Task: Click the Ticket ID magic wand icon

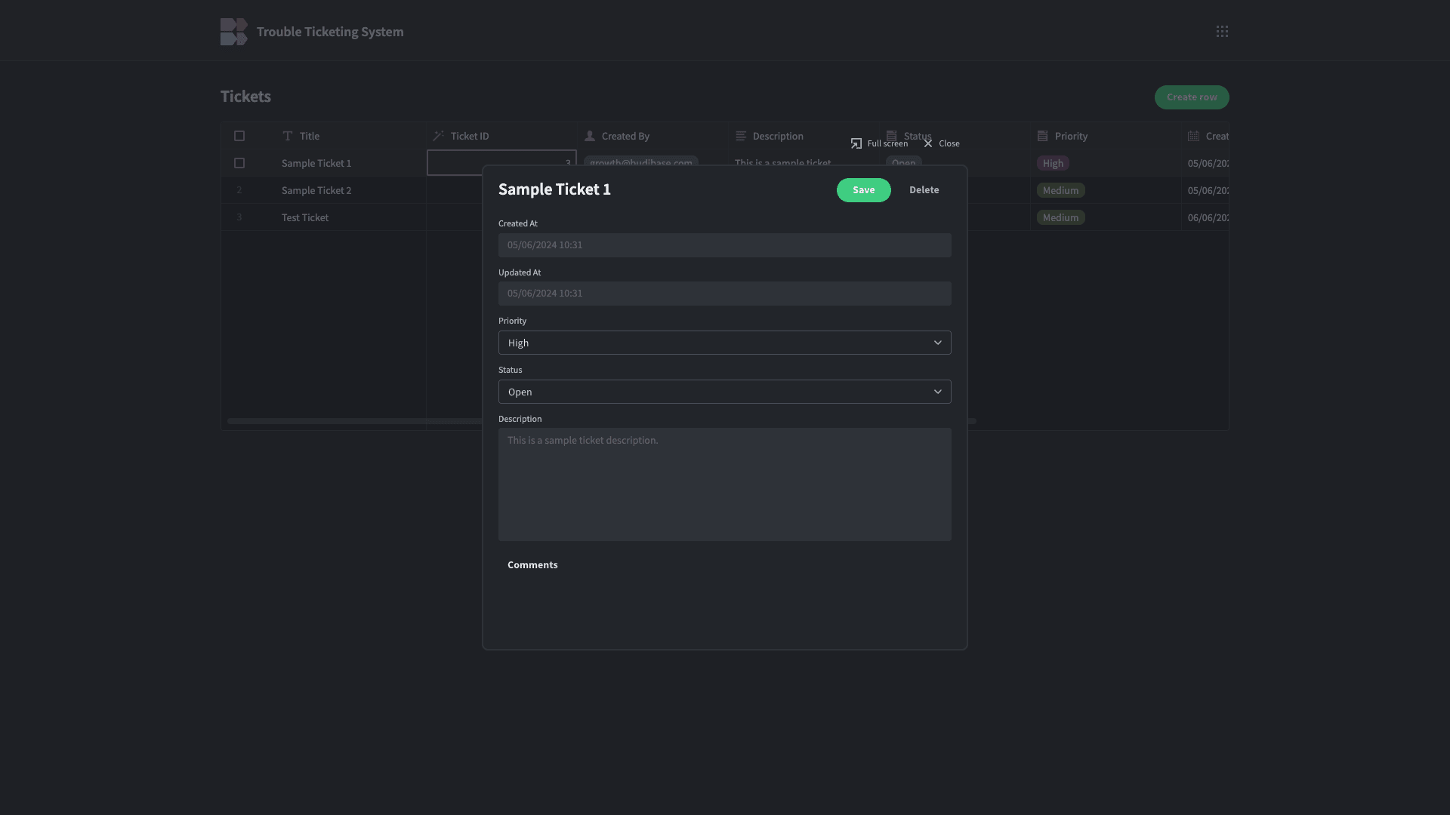Action: pos(438,136)
